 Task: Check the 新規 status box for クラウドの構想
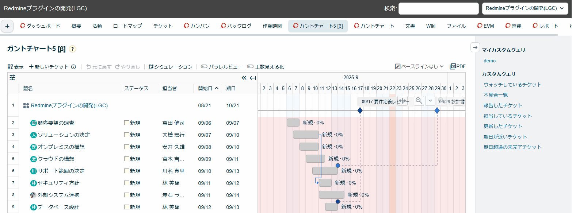(x=127, y=159)
